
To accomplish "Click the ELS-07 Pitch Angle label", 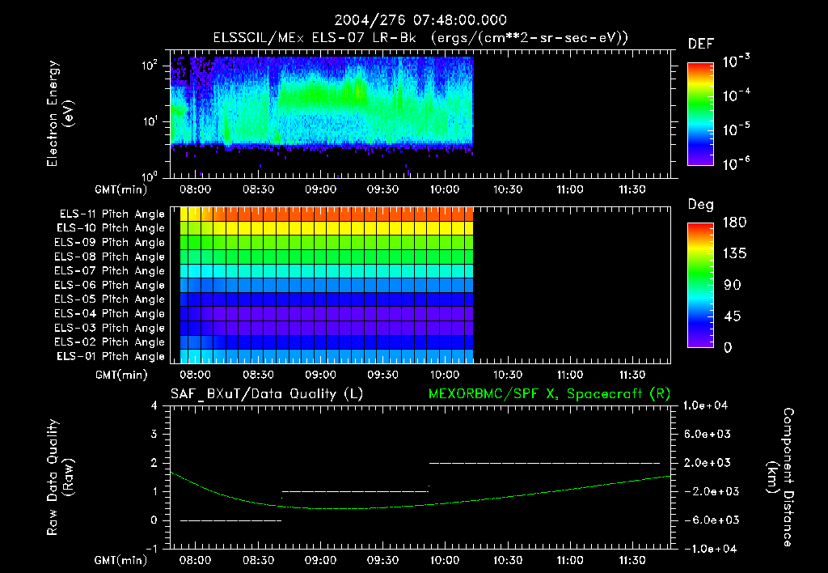I will pos(109,270).
